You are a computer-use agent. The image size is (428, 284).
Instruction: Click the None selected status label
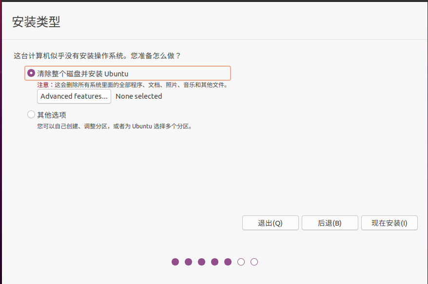[x=139, y=96]
